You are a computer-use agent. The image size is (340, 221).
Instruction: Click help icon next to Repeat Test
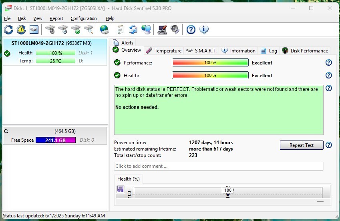pos(329,145)
